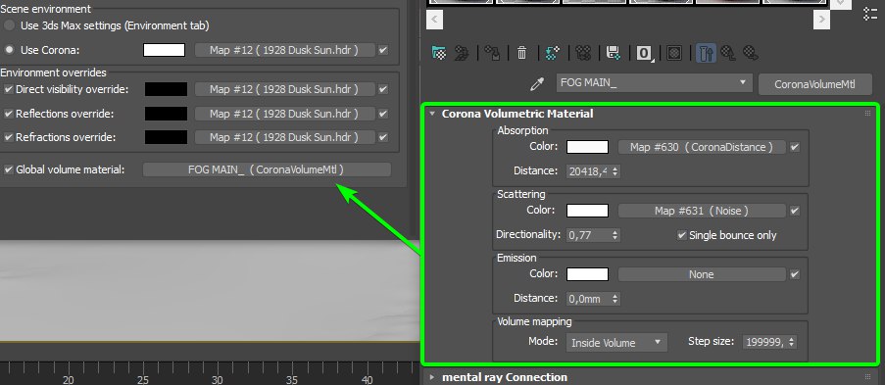
Task: Toggle Emission color map checkbox
Action: coord(795,274)
